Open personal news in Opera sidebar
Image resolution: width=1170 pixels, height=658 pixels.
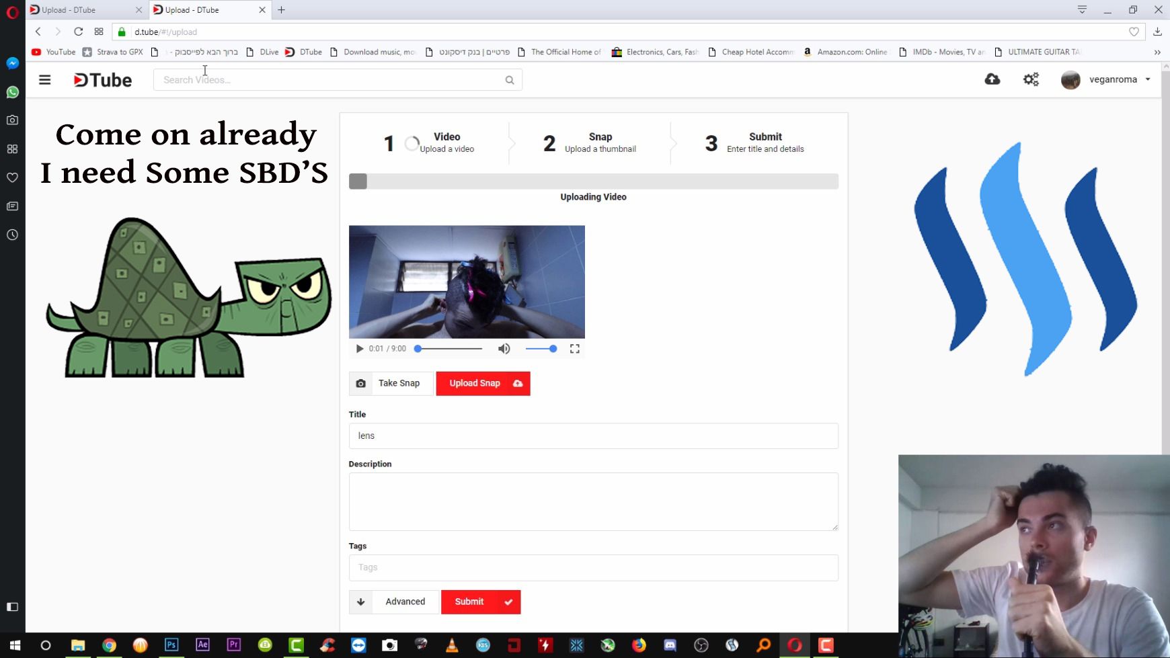tap(12, 206)
